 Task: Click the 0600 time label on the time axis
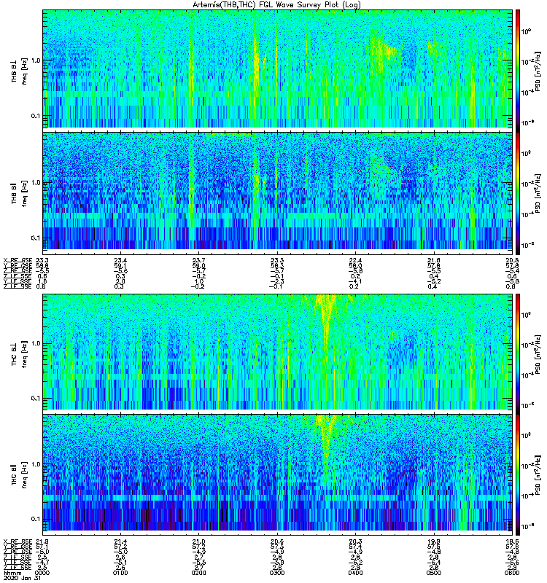click(512, 573)
